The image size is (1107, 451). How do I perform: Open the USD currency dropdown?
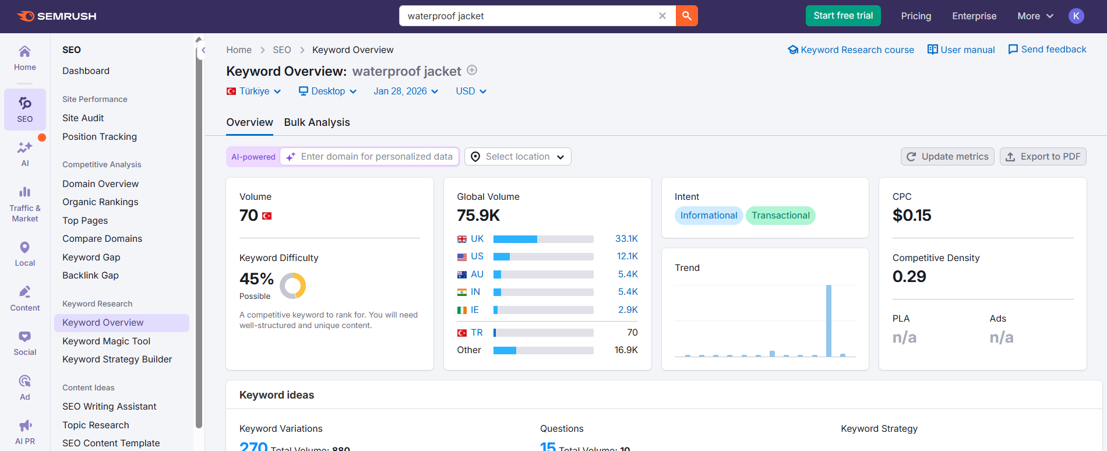[471, 91]
